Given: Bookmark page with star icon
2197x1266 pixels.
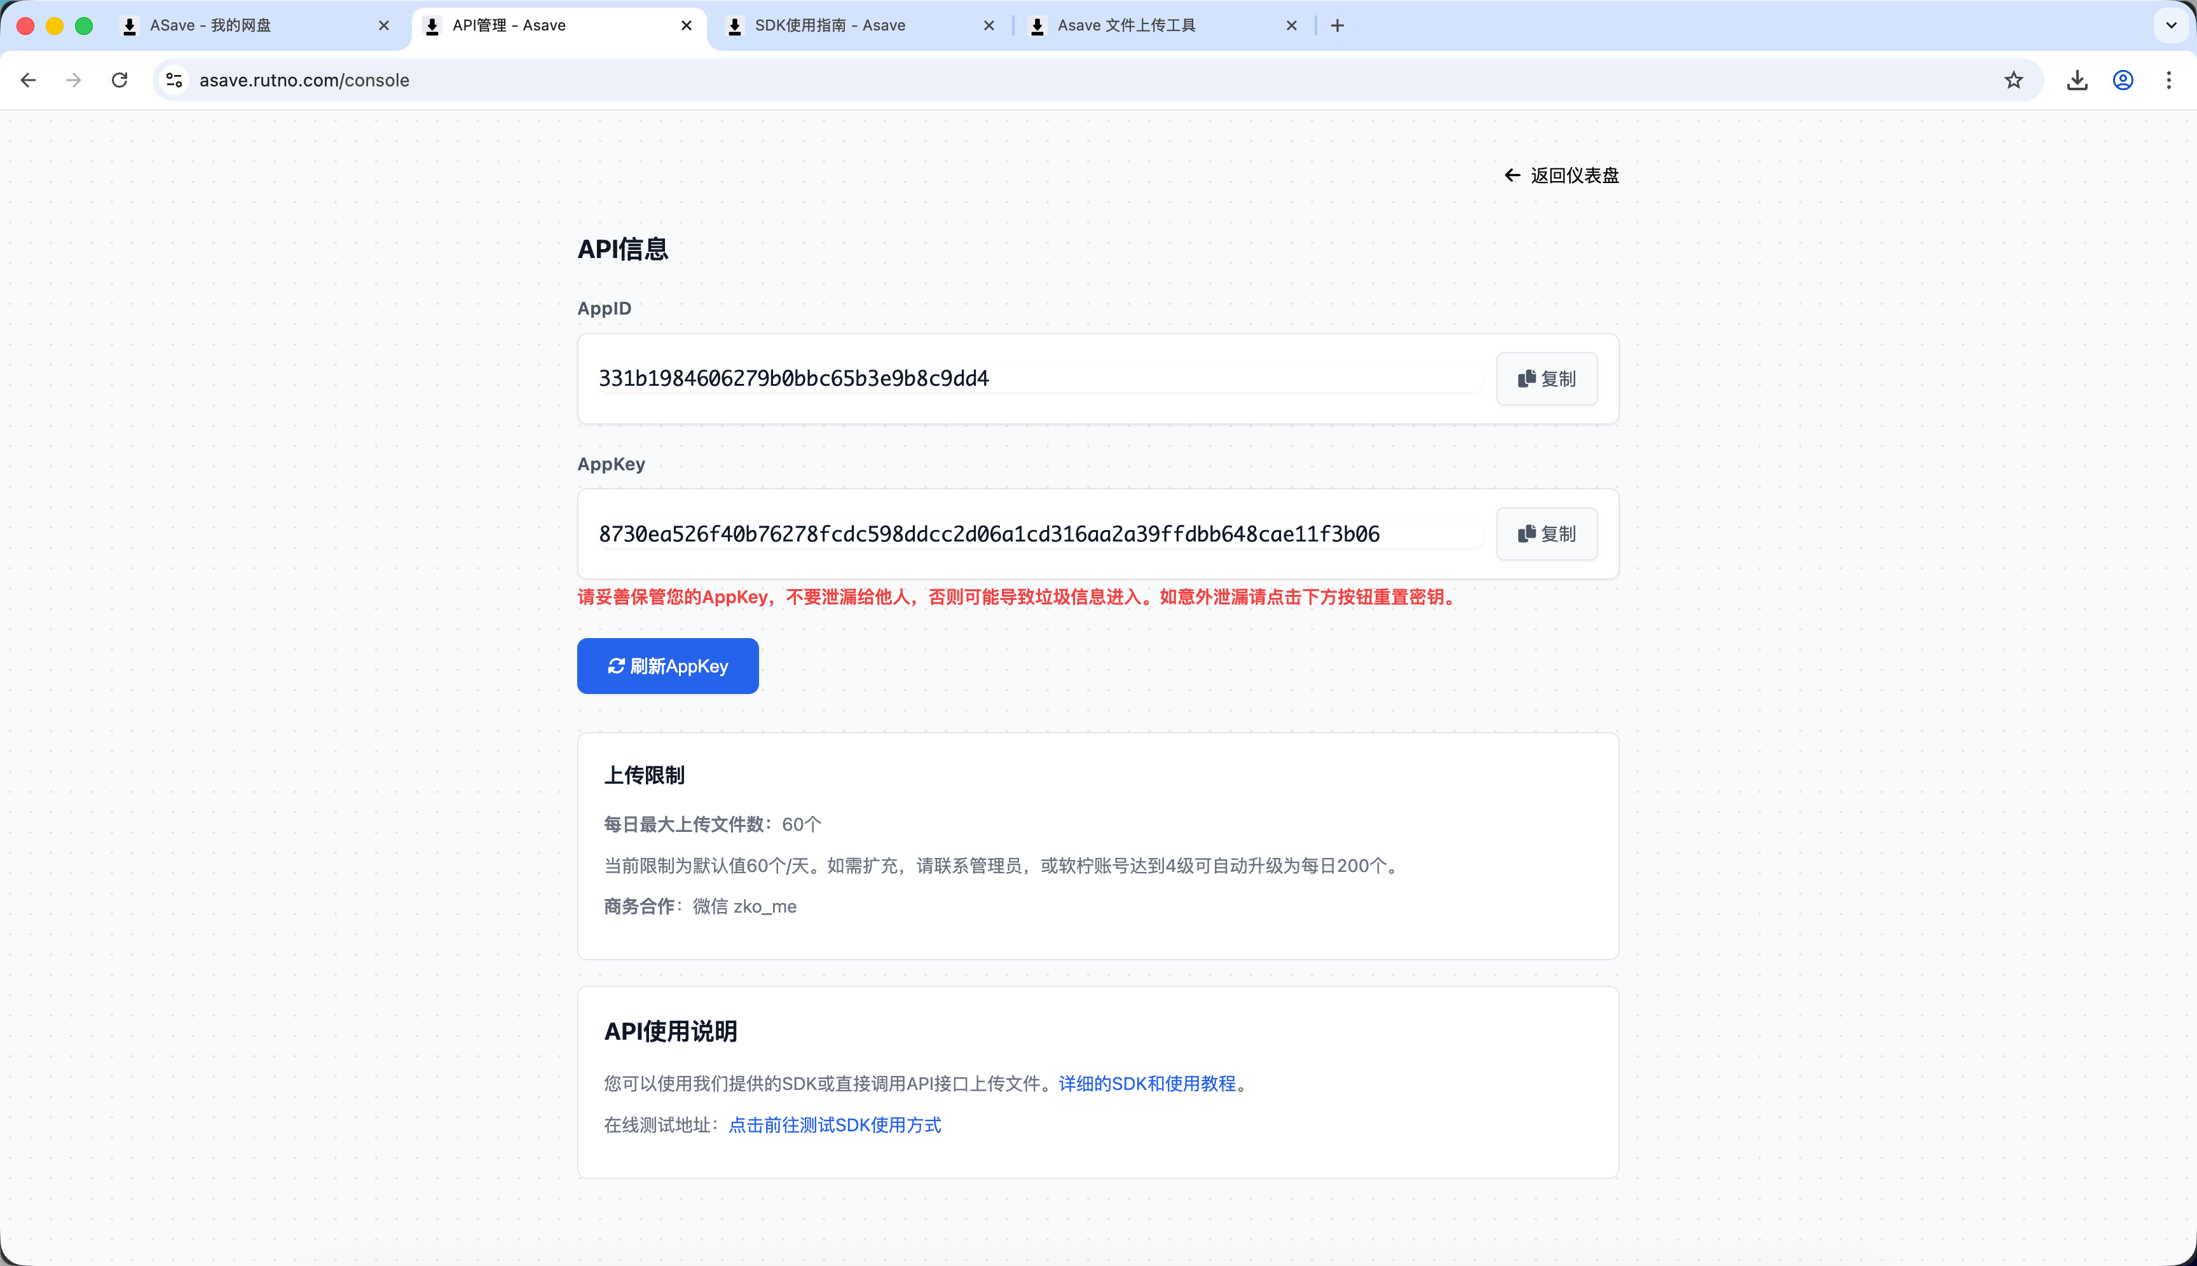Looking at the screenshot, I should 2013,80.
